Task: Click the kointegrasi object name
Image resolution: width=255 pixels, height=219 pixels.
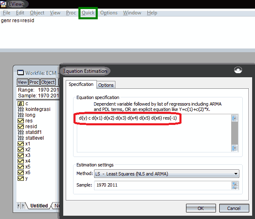Action: click(38, 109)
